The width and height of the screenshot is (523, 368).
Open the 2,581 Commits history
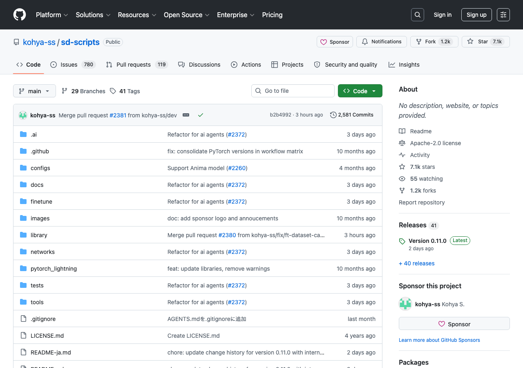352,115
